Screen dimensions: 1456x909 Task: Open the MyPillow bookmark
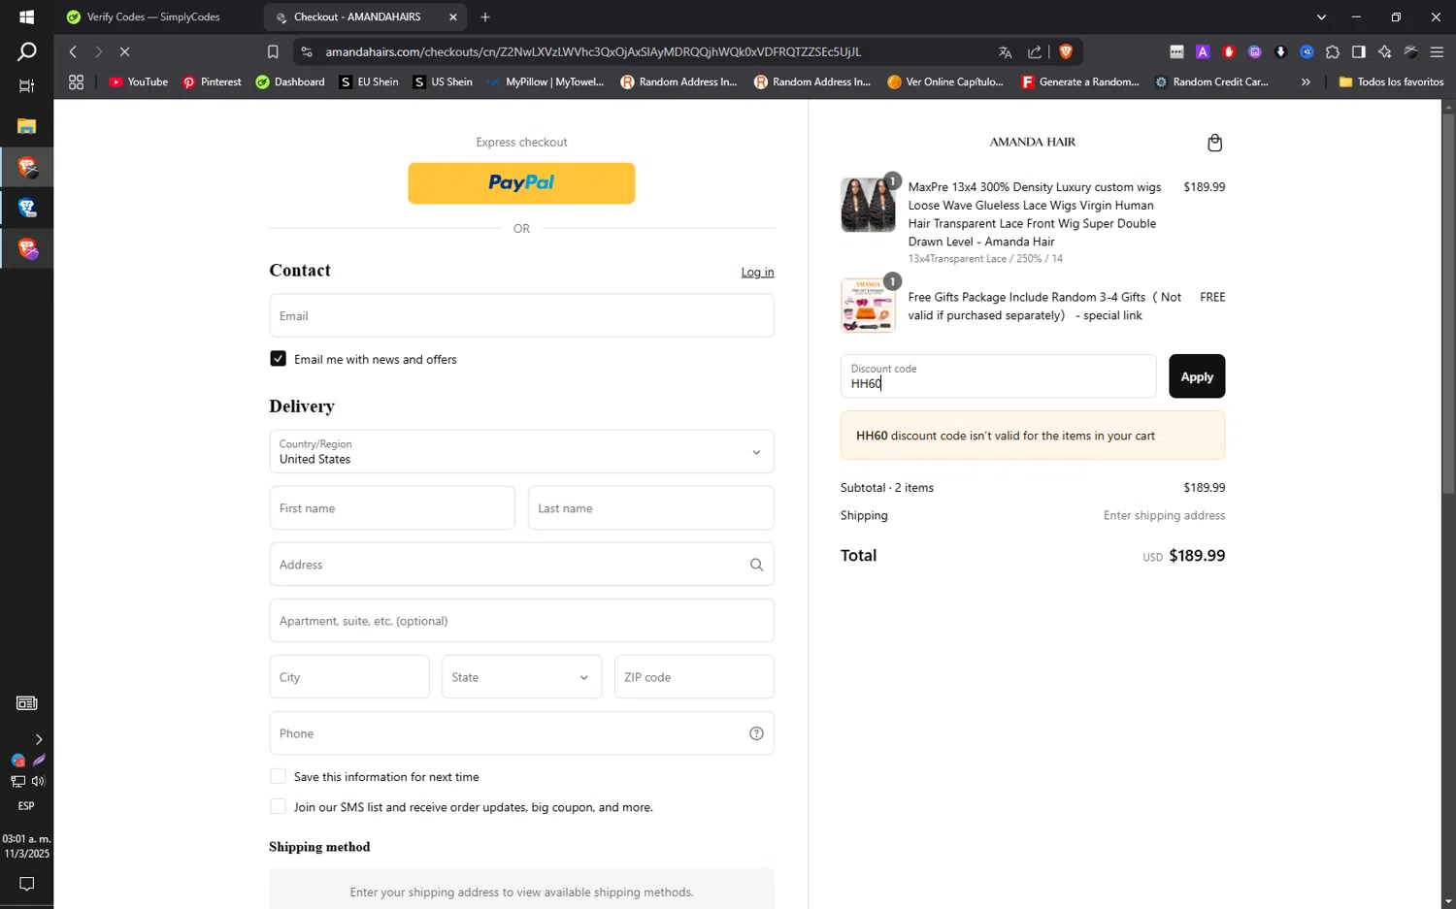pyautogui.click(x=546, y=82)
